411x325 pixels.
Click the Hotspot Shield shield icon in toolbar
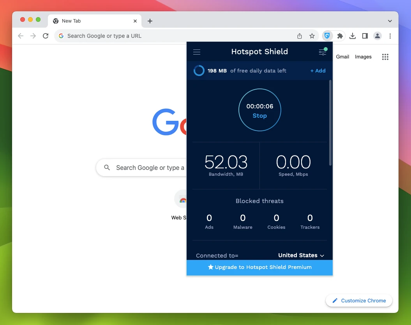pos(327,35)
